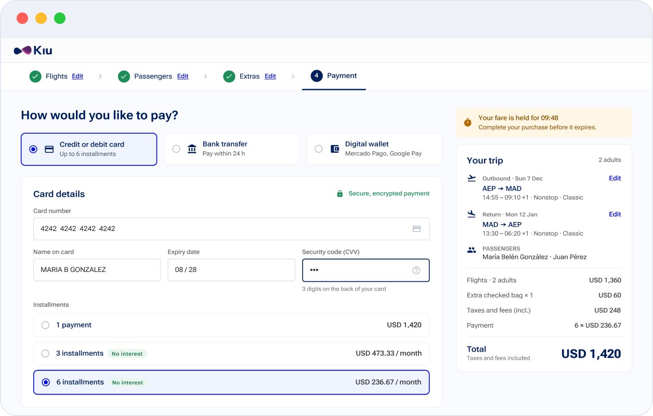Go to the Extras step
The width and height of the screenshot is (653, 416).
(x=250, y=76)
